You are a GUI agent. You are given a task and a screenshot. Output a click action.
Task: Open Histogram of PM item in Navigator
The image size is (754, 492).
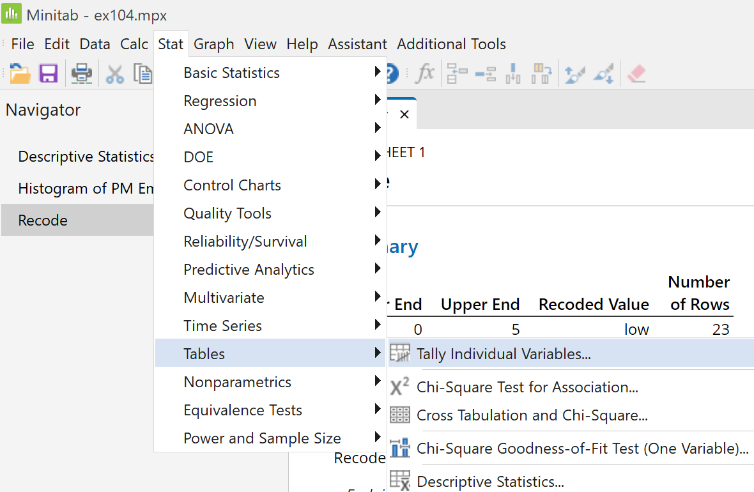[86, 188]
